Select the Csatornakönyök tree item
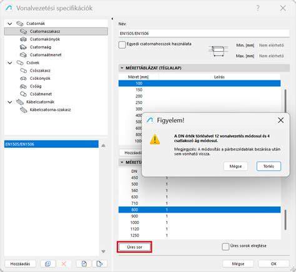 (45, 39)
